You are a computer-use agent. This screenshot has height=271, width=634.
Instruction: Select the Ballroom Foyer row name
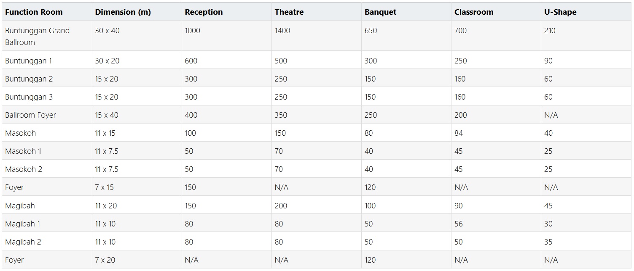coord(30,115)
